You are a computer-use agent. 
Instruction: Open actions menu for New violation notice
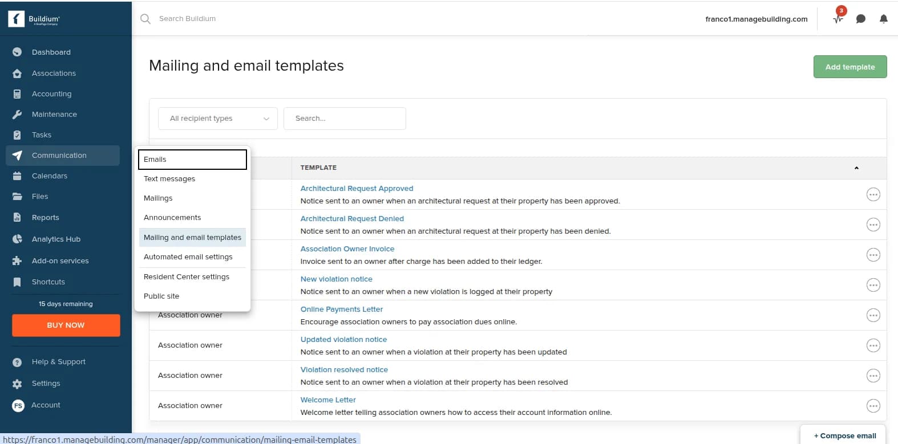coord(873,285)
